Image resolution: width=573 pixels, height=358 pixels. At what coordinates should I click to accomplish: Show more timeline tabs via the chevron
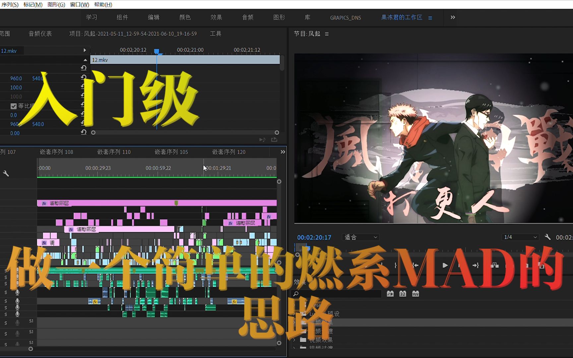[283, 152]
